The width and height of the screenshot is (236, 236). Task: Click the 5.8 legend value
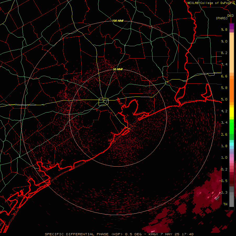click(x=224, y=88)
